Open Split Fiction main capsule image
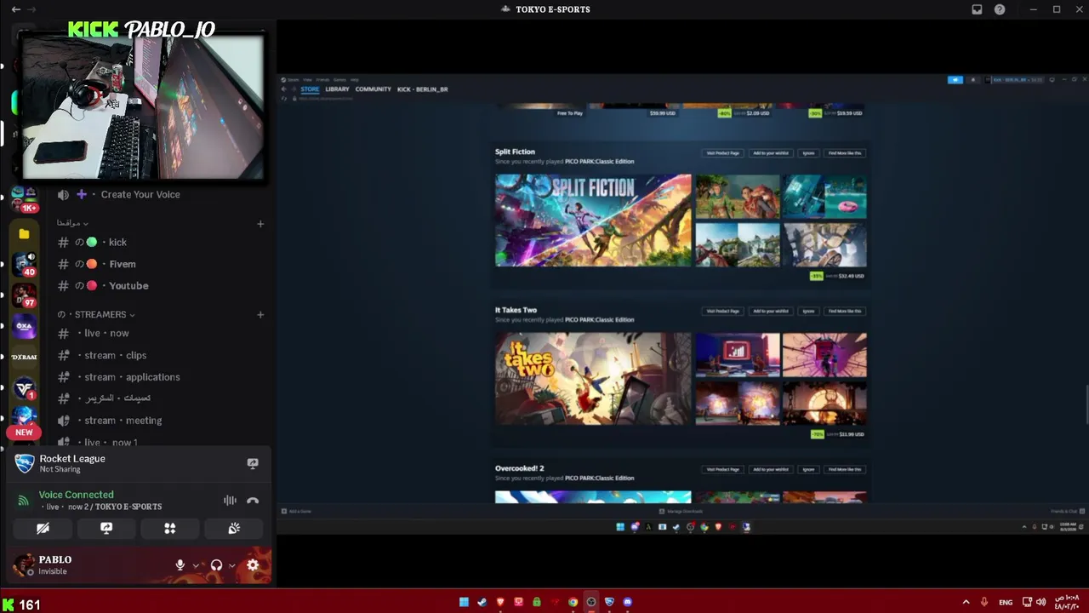This screenshot has width=1089, height=613. pos(593,221)
